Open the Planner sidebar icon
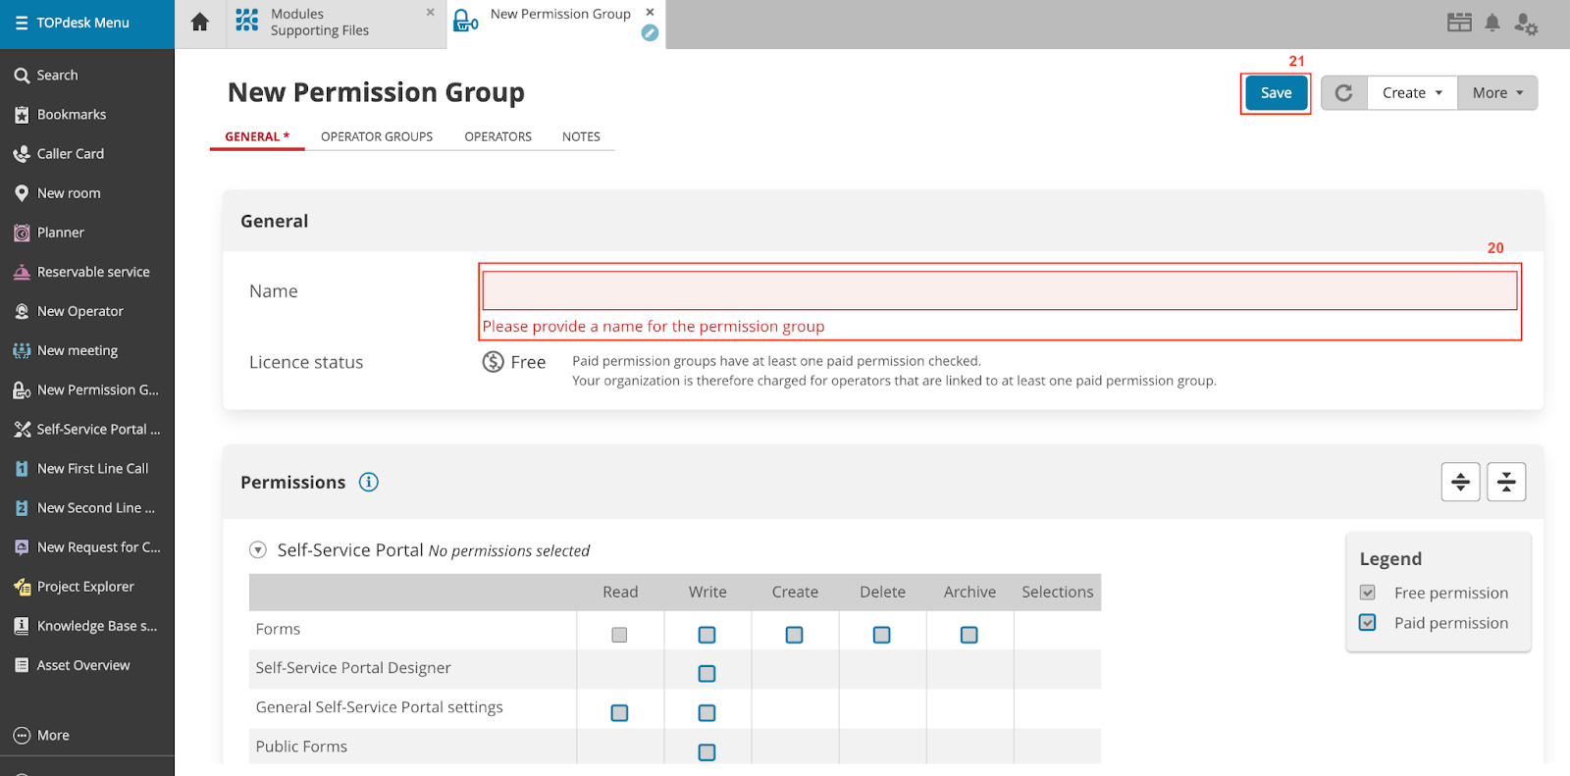This screenshot has height=776, width=1570. [22, 233]
